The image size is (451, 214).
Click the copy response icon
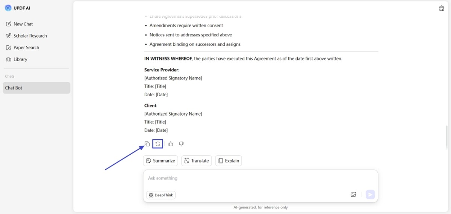pyautogui.click(x=147, y=144)
